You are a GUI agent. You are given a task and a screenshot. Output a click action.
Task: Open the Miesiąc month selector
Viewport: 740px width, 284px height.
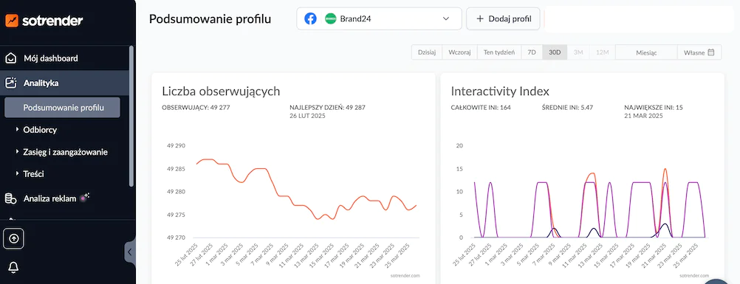coord(646,52)
